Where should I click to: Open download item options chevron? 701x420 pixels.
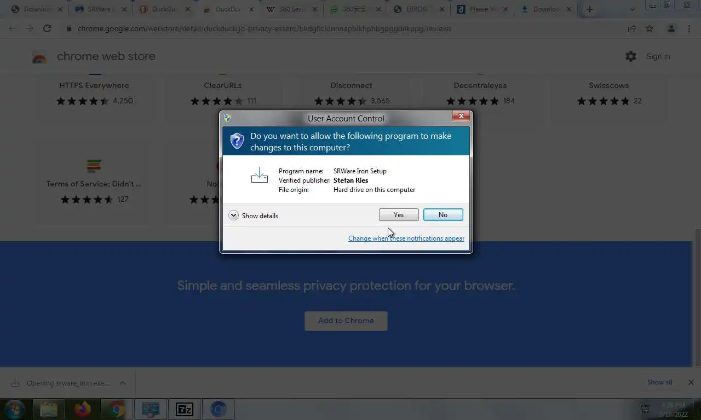click(x=123, y=383)
